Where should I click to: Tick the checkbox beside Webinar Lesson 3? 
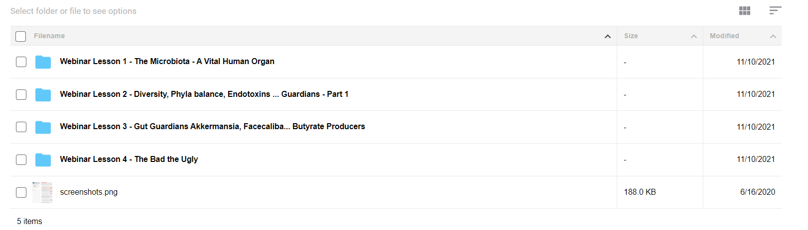21,127
